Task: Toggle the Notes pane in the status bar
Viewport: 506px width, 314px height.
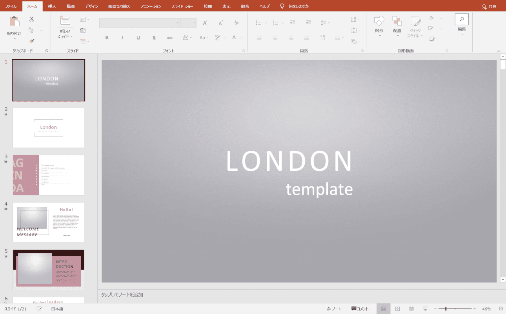Action: point(334,309)
